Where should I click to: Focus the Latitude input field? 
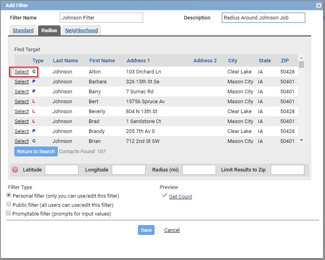click(61, 169)
